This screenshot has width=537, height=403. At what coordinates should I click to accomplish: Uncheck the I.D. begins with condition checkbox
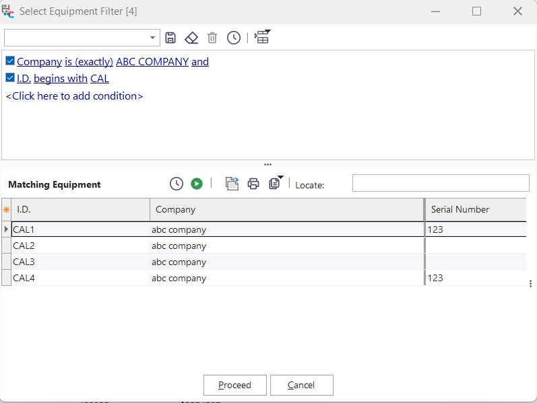(10, 78)
